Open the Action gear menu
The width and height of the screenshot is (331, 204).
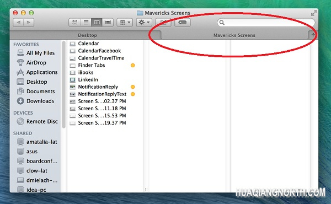144,23
